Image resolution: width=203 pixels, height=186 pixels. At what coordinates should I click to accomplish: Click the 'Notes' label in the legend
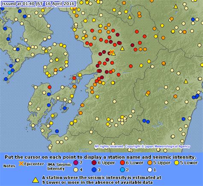9,166
